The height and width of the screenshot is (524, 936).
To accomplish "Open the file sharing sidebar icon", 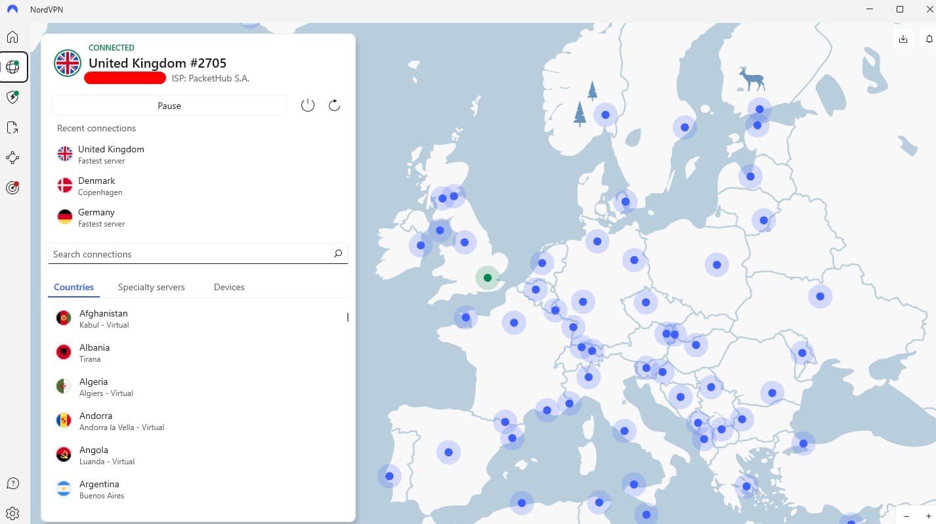I will pyautogui.click(x=12, y=127).
